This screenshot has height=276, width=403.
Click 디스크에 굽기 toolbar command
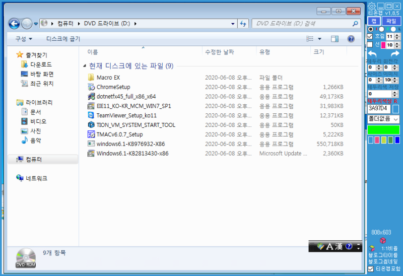pyautogui.click(x=63, y=39)
